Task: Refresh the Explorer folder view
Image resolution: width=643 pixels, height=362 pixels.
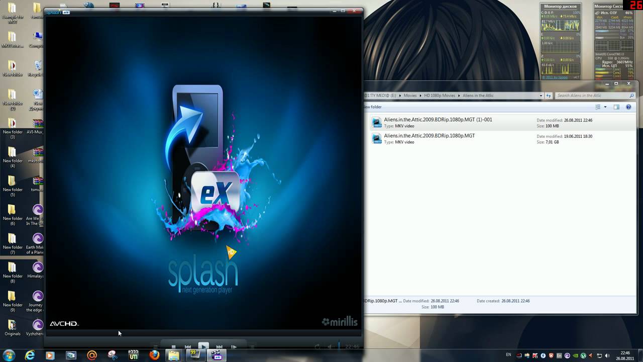Action: pos(549,96)
